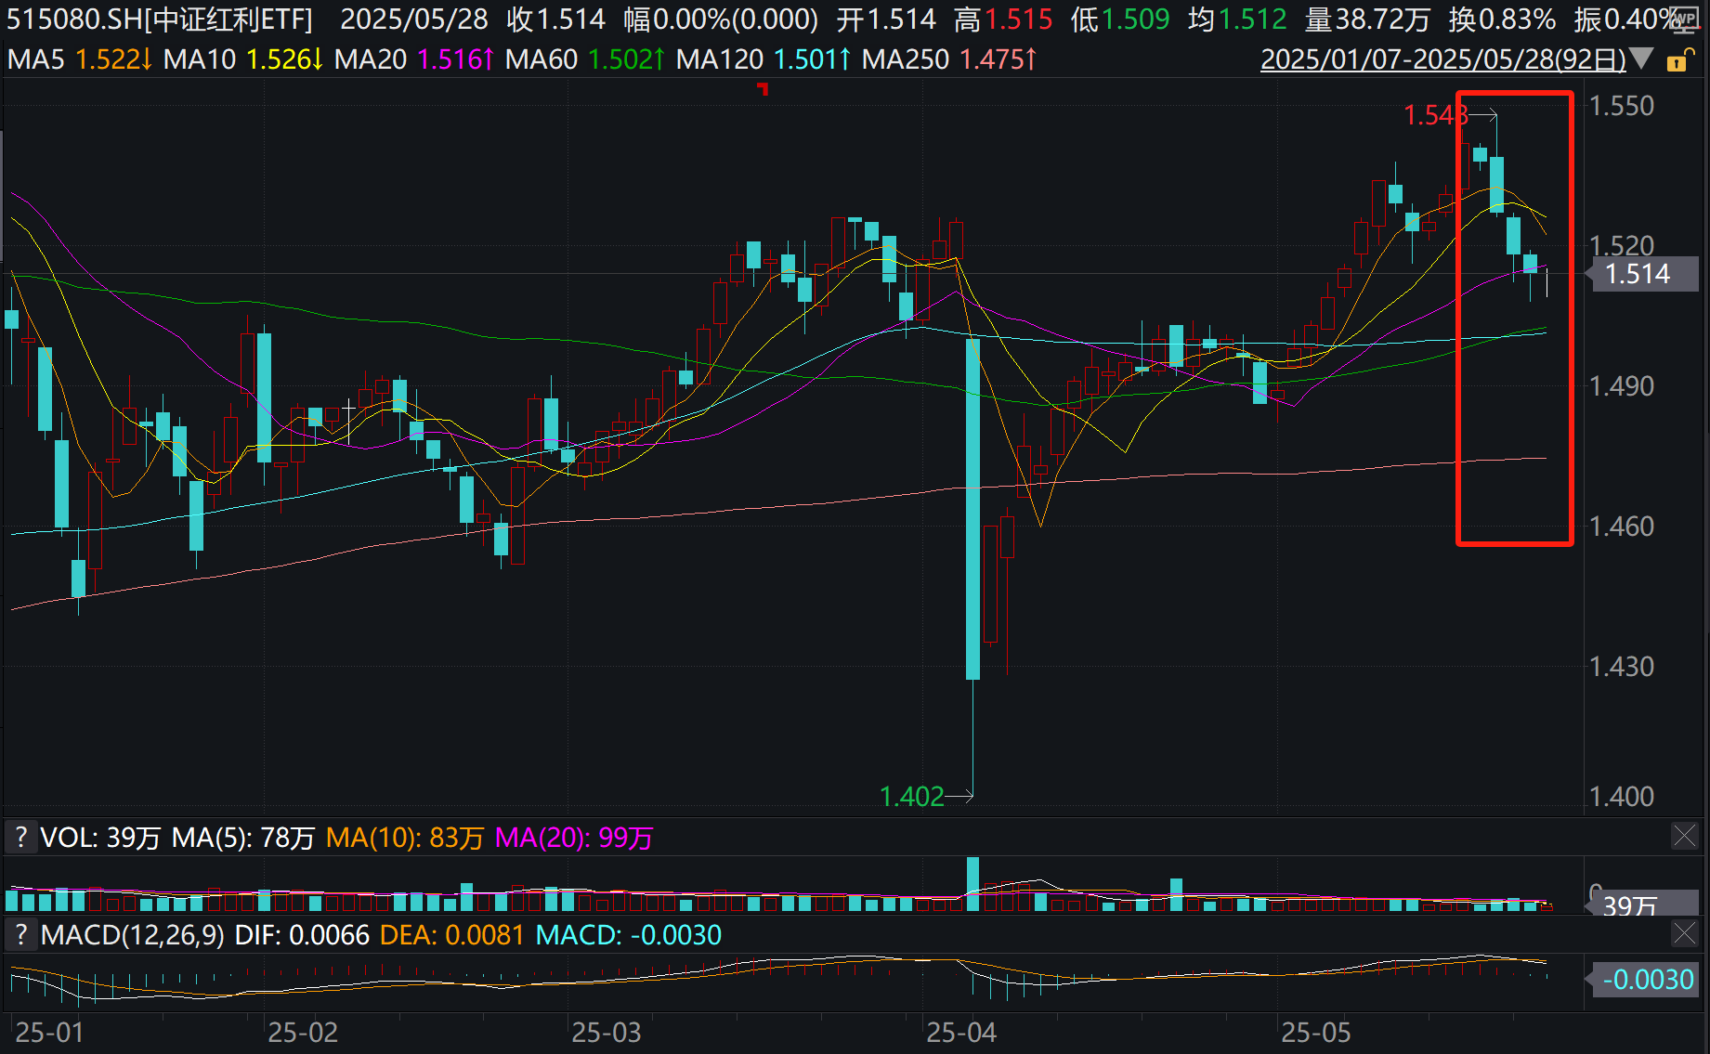This screenshot has height=1054, width=1710.
Task: Click the 515080.SH 中证红利ETF title
Action: pos(160,20)
